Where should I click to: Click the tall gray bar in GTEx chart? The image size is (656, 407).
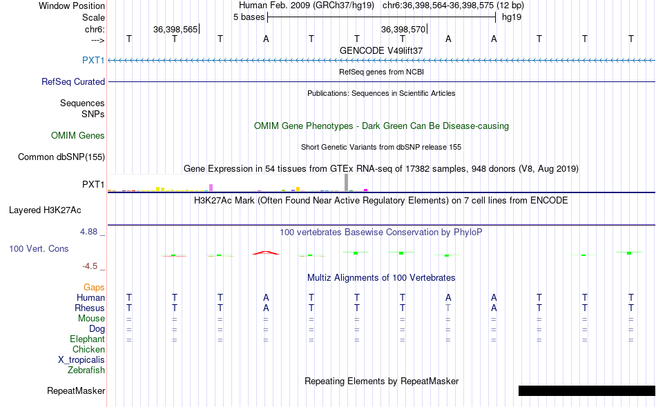(x=347, y=183)
